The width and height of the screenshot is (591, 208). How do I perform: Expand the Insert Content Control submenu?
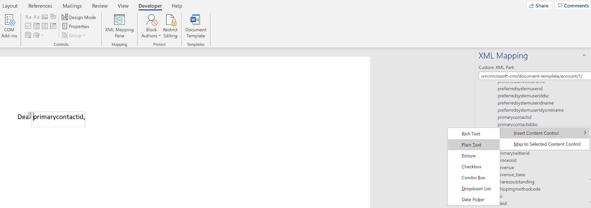point(545,133)
